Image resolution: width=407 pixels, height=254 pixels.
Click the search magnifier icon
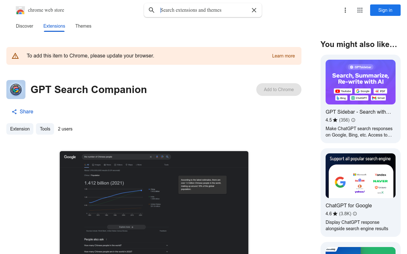[x=152, y=10]
